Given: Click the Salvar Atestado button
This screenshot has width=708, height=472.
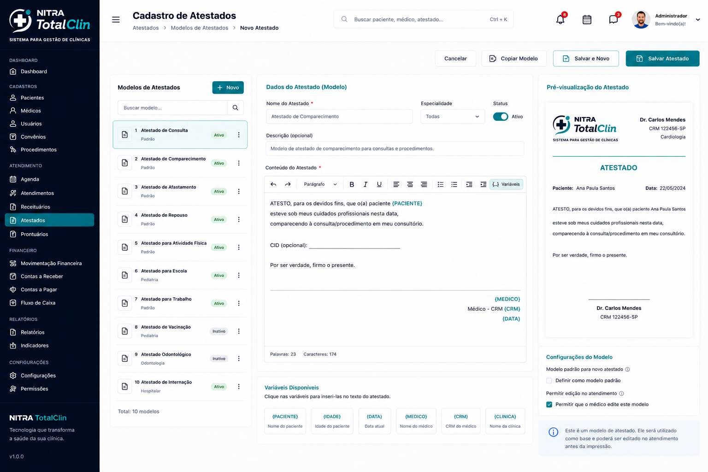Looking at the screenshot, I should coord(662,59).
